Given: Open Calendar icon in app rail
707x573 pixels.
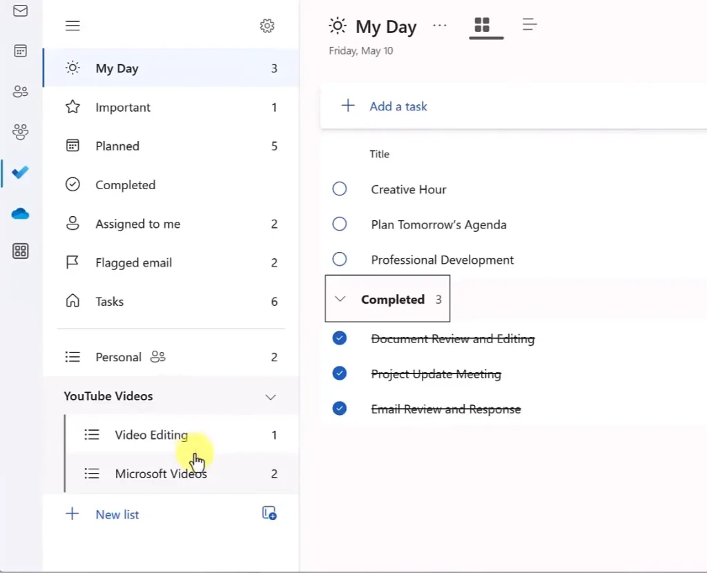Looking at the screenshot, I should point(21,51).
